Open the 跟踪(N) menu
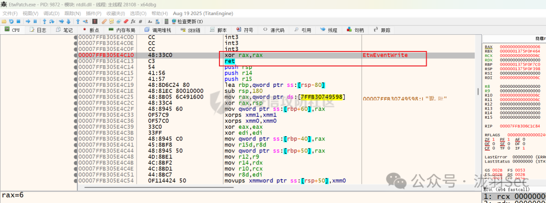546x203 pixels. (72, 13)
